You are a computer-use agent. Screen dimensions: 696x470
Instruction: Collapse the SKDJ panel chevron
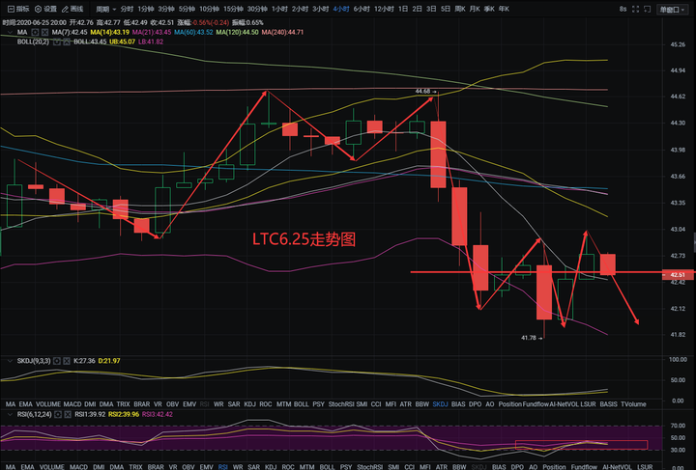(11, 361)
